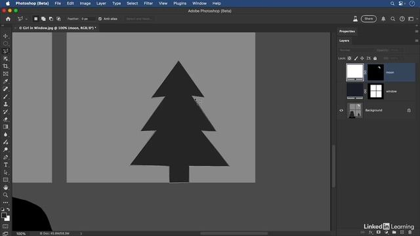Viewport: 420px width, 236px height.
Task: Select the Zoom tool
Action: coord(5,195)
